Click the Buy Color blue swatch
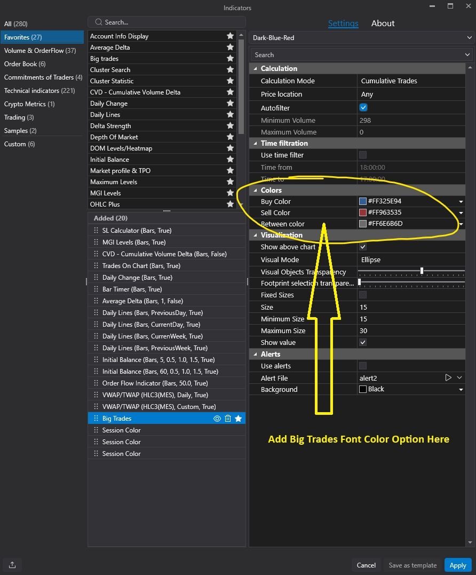The height and width of the screenshot is (575, 476). (x=363, y=201)
